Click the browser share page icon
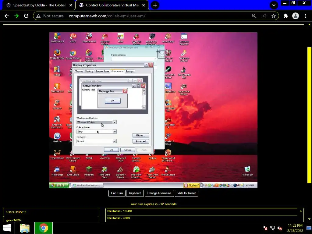This screenshot has width=312, height=234. click(x=264, y=16)
